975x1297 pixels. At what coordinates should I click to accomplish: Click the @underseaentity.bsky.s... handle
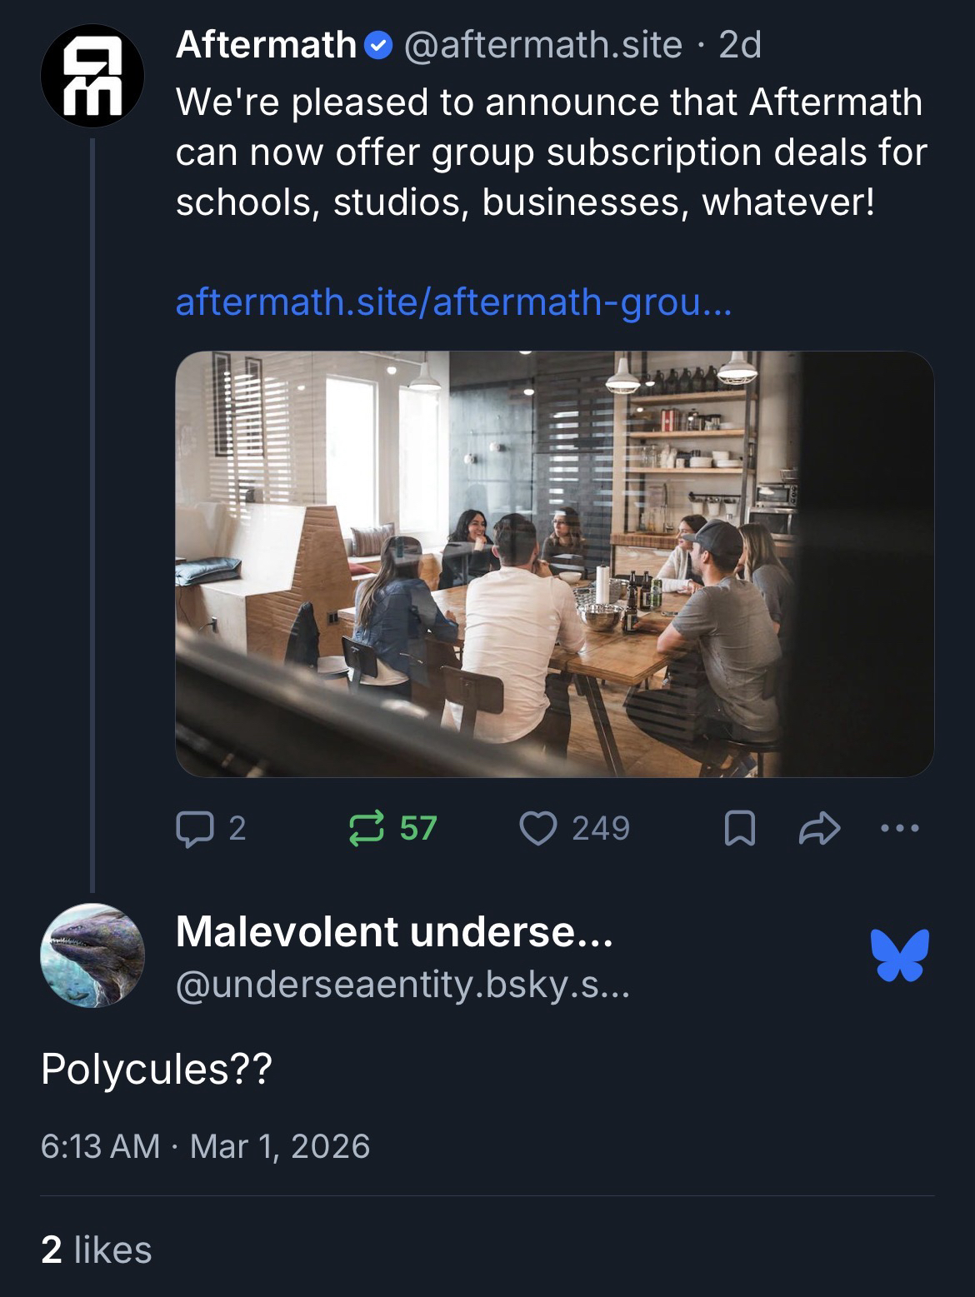402,986
